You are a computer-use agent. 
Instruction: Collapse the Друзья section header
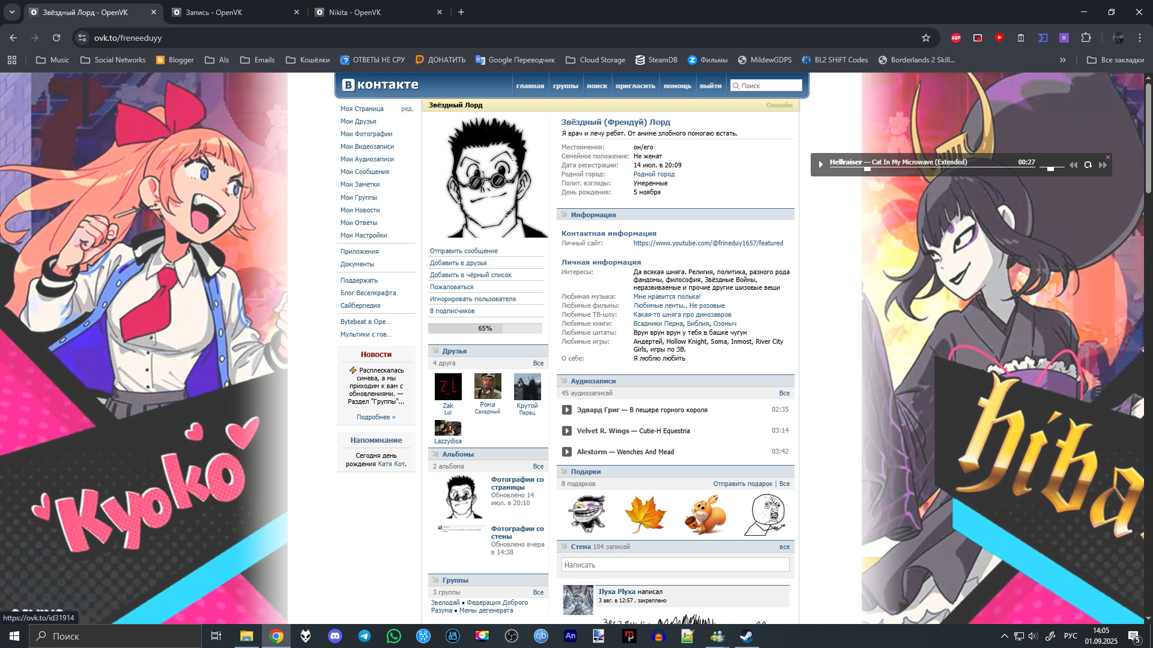click(488, 351)
